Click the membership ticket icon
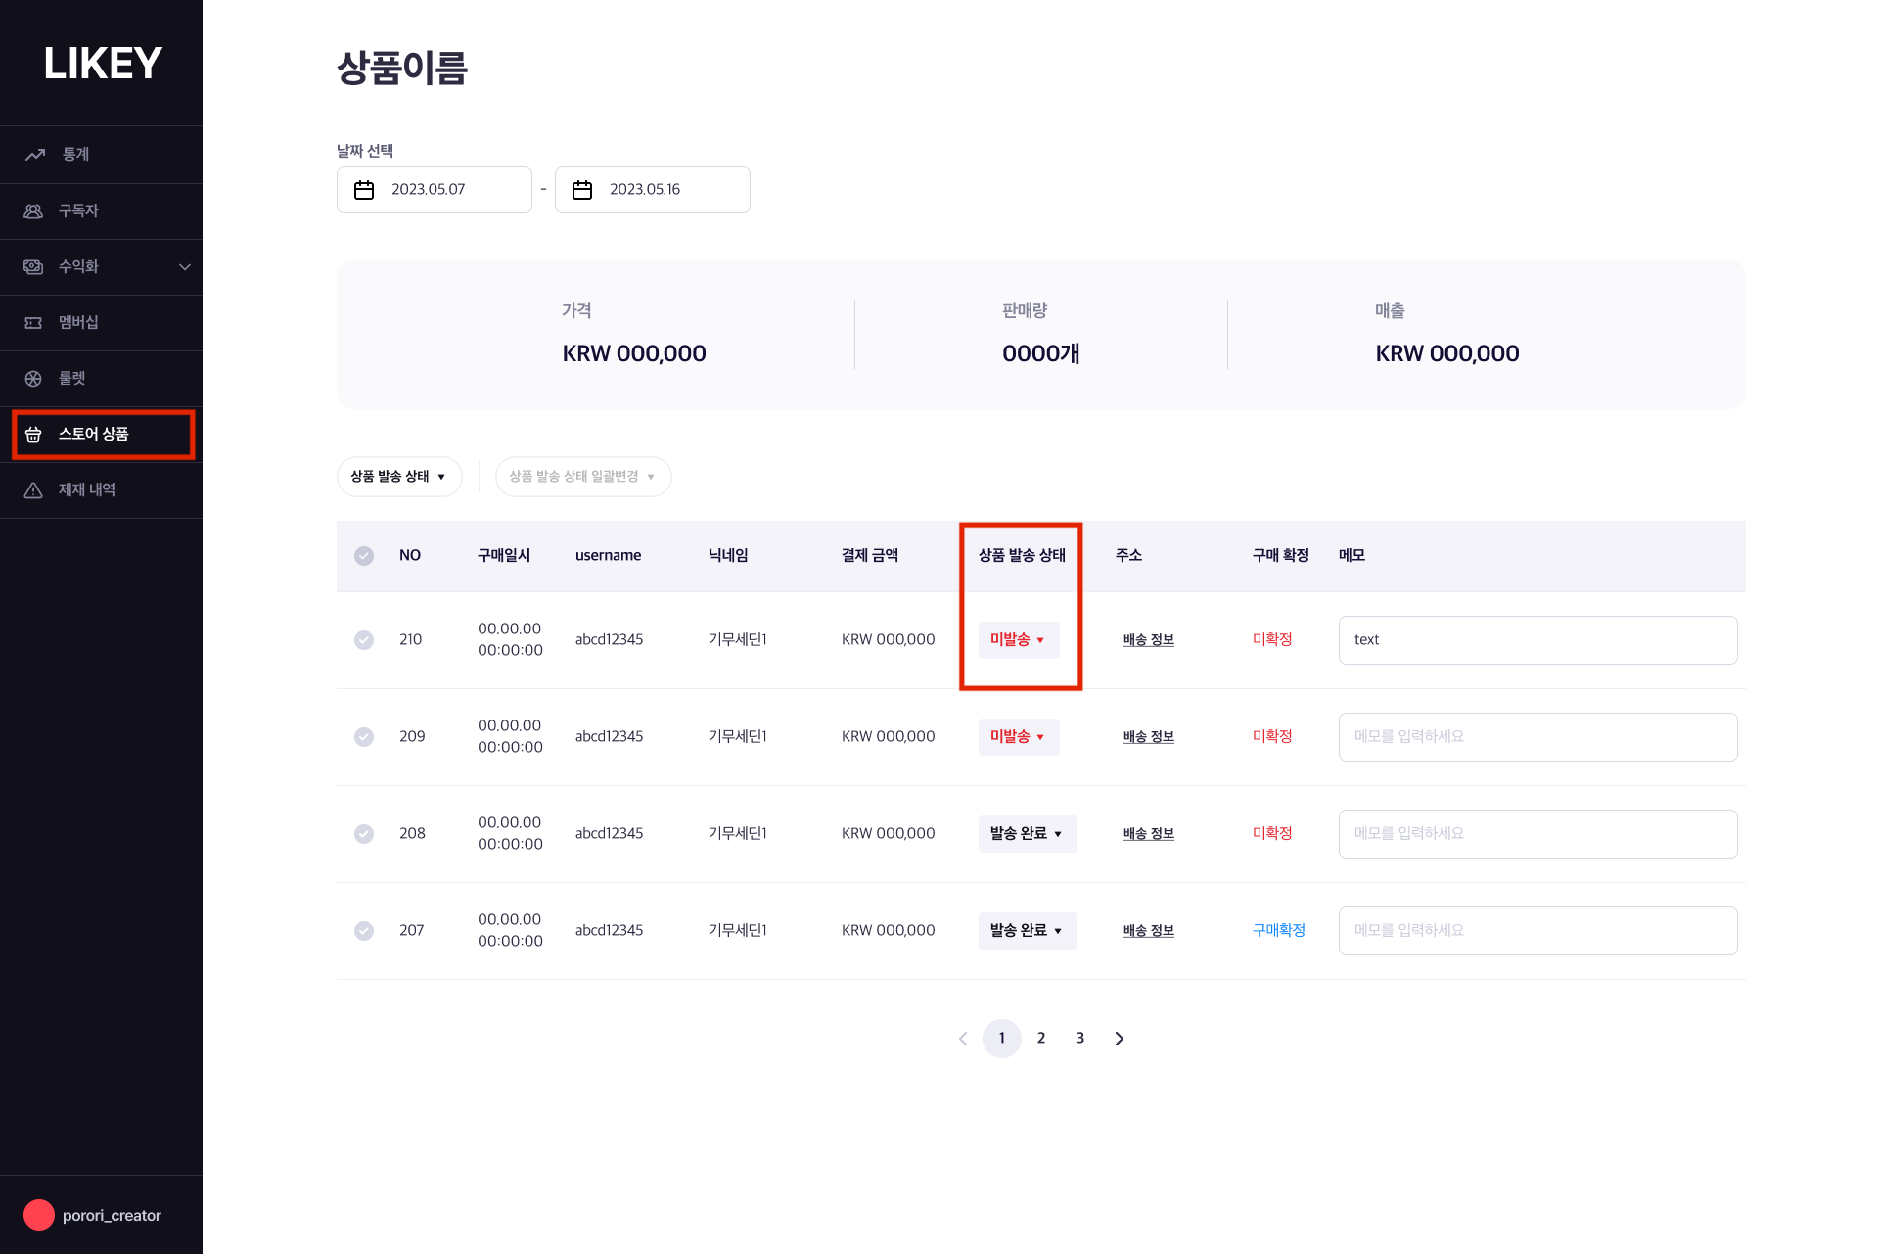Screen dimensions: 1879x1254 (33, 323)
